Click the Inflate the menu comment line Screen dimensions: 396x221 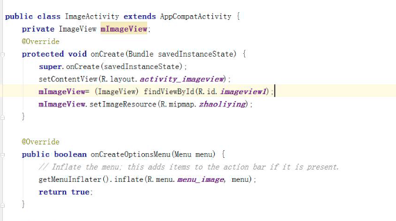pyautogui.click(x=189, y=167)
